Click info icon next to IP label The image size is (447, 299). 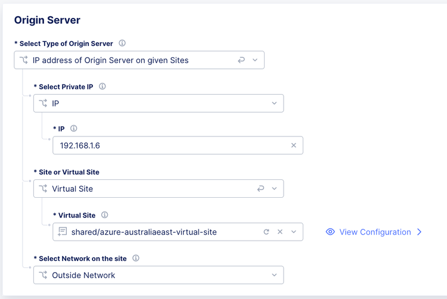74,129
